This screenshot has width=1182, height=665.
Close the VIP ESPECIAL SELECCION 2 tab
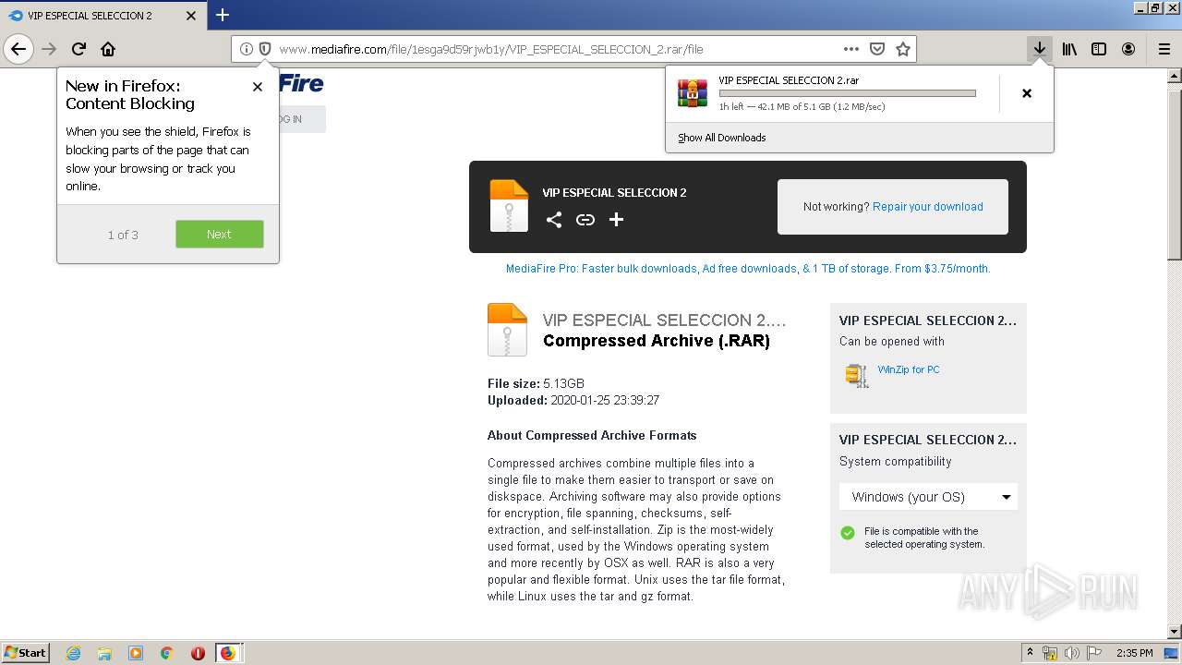[191, 16]
